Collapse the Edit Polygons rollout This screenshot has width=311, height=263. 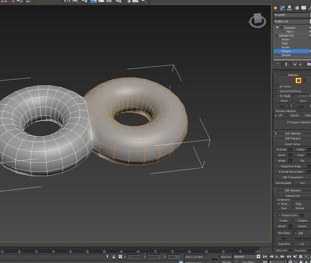point(293,138)
